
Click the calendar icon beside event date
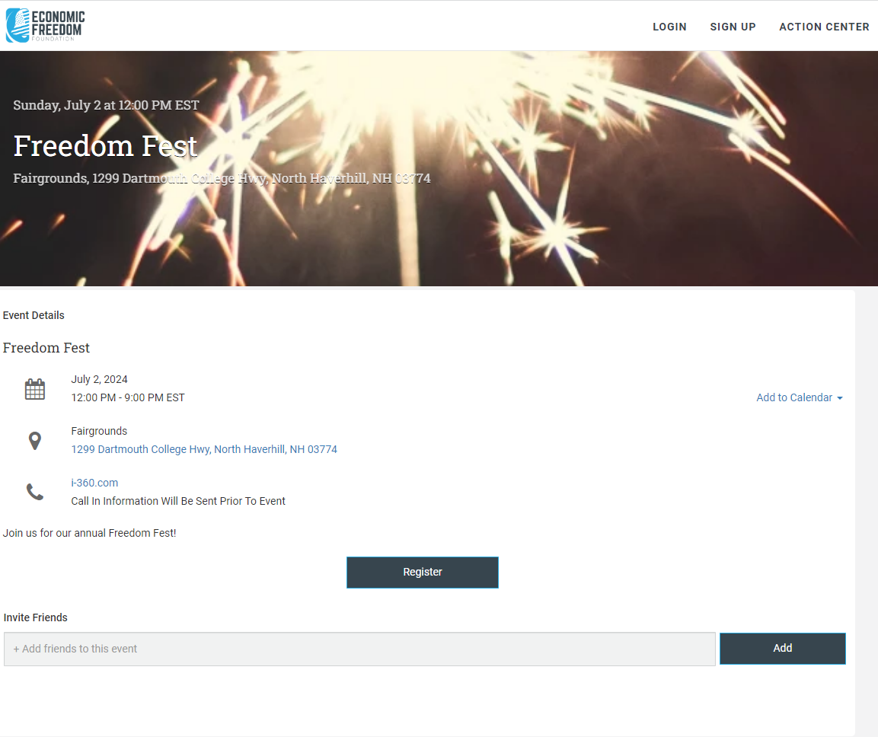point(35,389)
